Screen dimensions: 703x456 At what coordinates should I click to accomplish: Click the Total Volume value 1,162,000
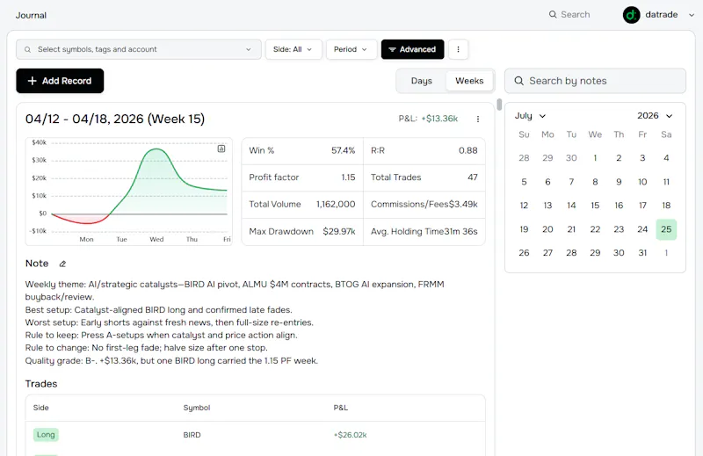tap(336, 205)
